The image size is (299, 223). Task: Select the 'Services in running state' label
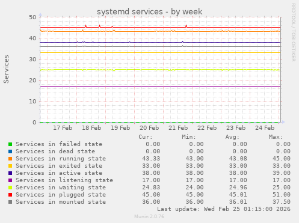[x=61, y=159]
